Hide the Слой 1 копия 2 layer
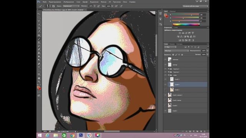Image resolution: width=246 pixels, height=138 pixels. click(165, 95)
